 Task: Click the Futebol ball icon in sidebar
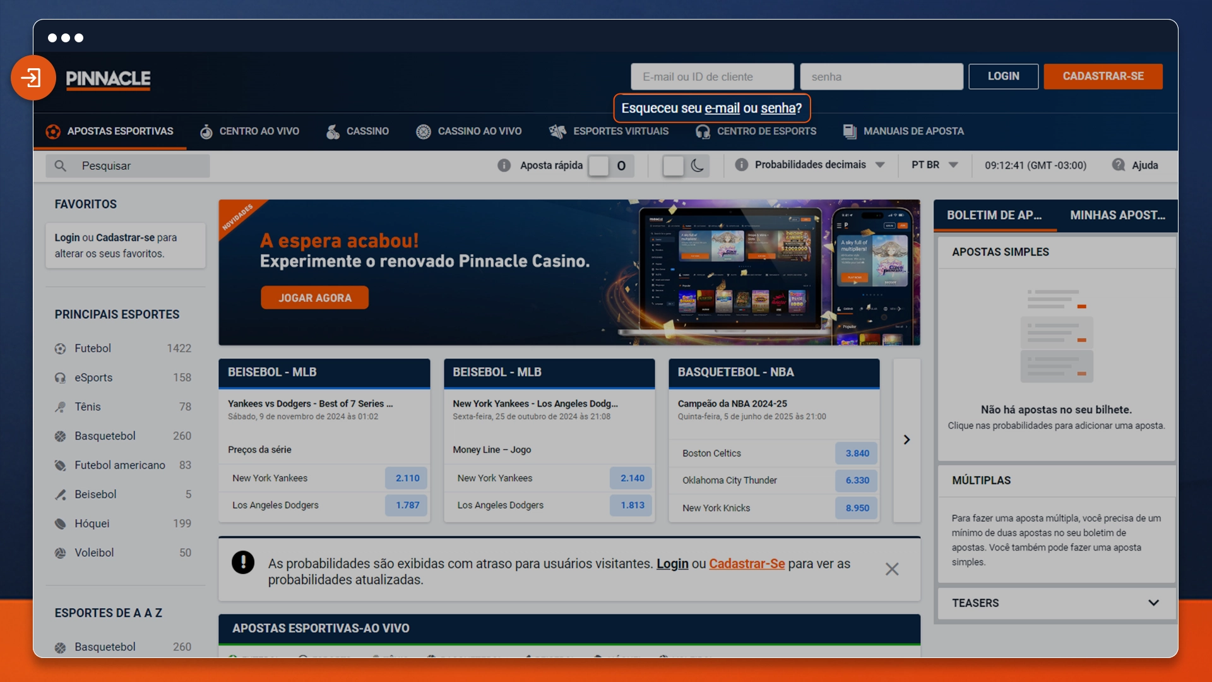[61, 349]
